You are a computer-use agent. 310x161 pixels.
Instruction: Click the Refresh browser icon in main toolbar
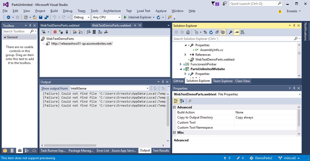click(x=158, y=17)
